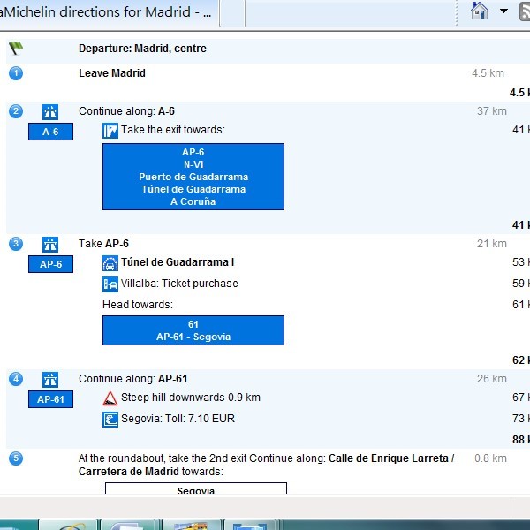Click 'Segovia: Toll: 7.10 EUR' text
Screen dimensions: 530x530
(x=178, y=419)
